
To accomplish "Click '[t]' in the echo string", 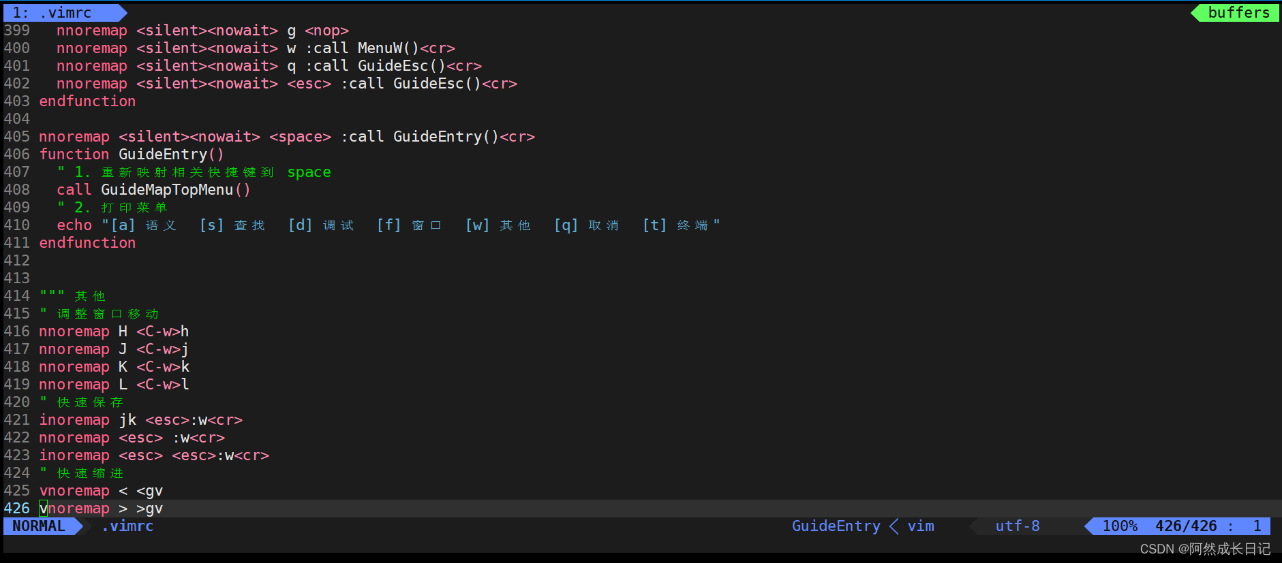I will (x=654, y=225).
